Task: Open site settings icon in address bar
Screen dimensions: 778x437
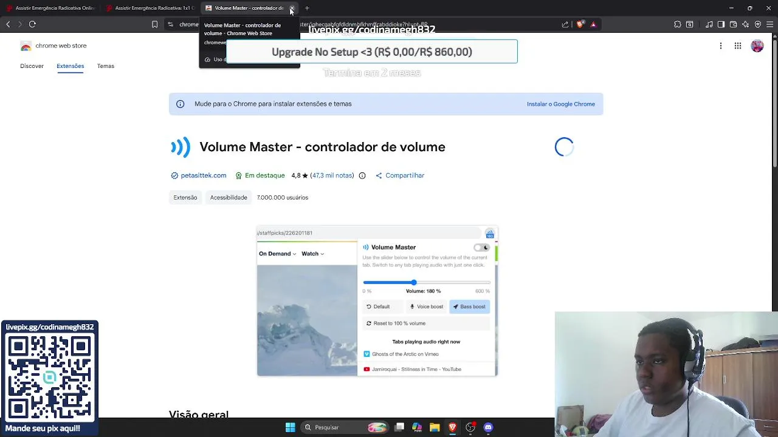Action: pyautogui.click(x=171, y=24)
